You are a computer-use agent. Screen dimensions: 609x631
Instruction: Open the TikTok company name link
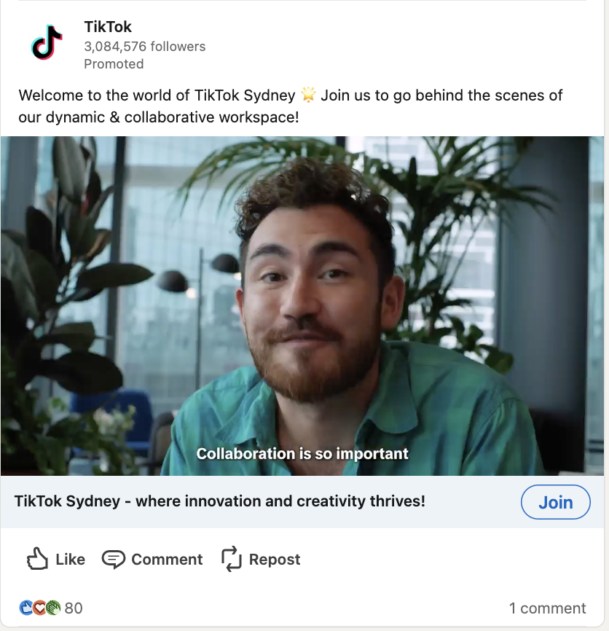coord(108,27)
